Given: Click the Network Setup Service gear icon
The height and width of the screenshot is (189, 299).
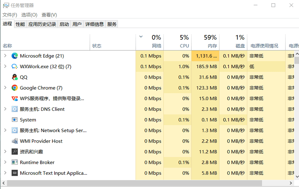Looking at the screenshot, I should [15, 130].
